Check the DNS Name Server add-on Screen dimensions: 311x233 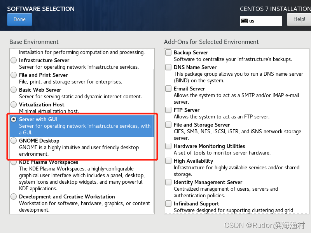[168, 67]
